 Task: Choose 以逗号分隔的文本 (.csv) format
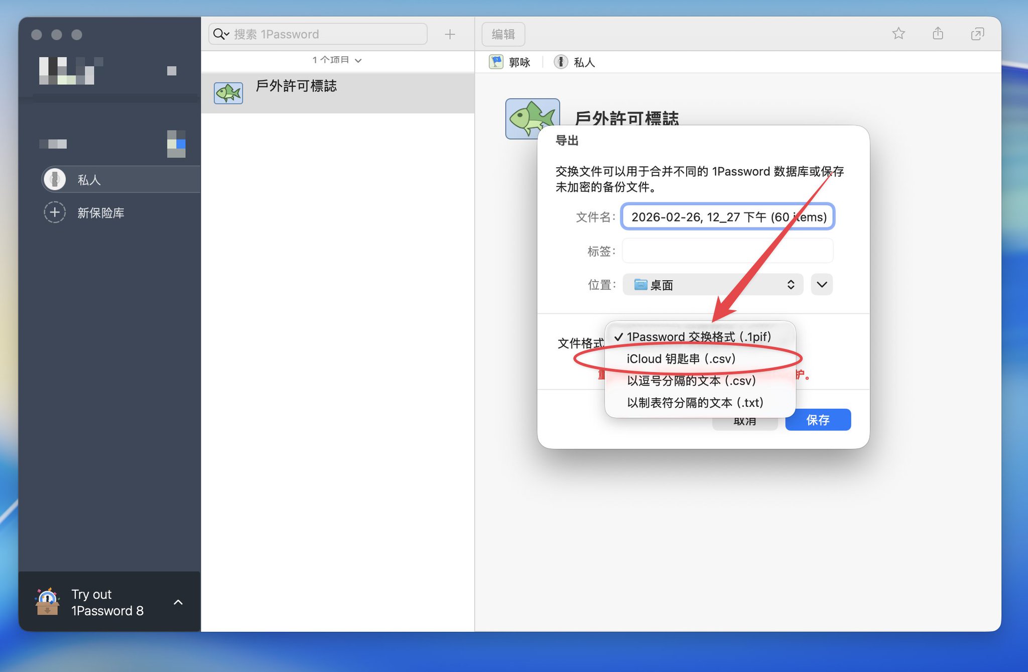(700, 381)
